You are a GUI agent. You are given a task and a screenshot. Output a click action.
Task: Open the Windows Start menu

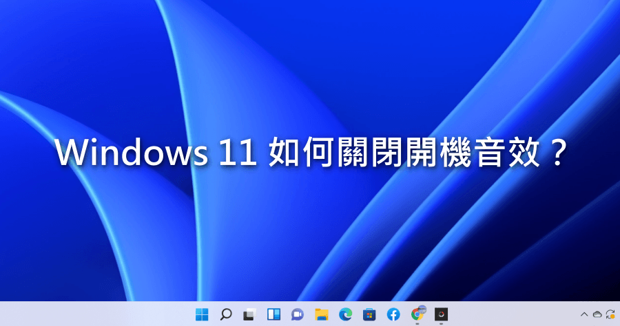(x=202, y=314)
